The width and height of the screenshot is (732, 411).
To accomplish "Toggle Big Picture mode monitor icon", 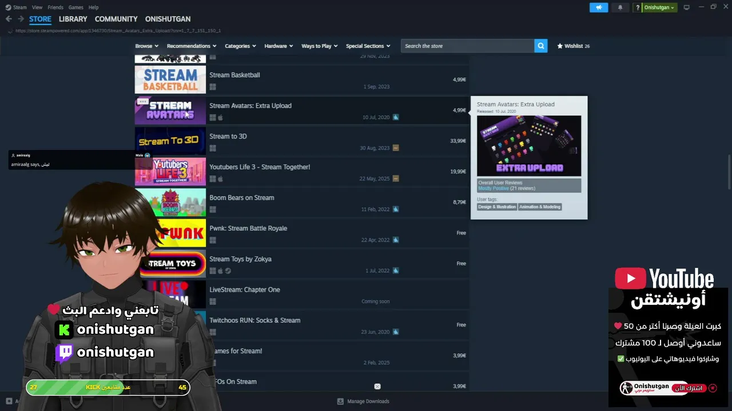I will [686, 7].
